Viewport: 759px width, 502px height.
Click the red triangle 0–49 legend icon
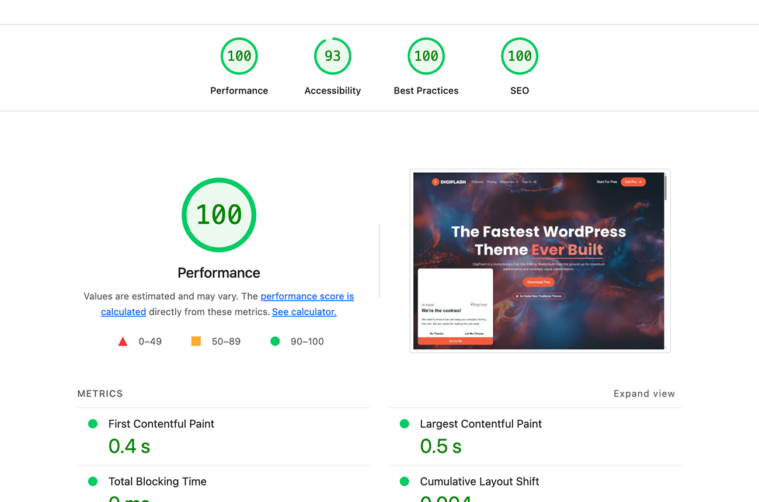(123, 341)
